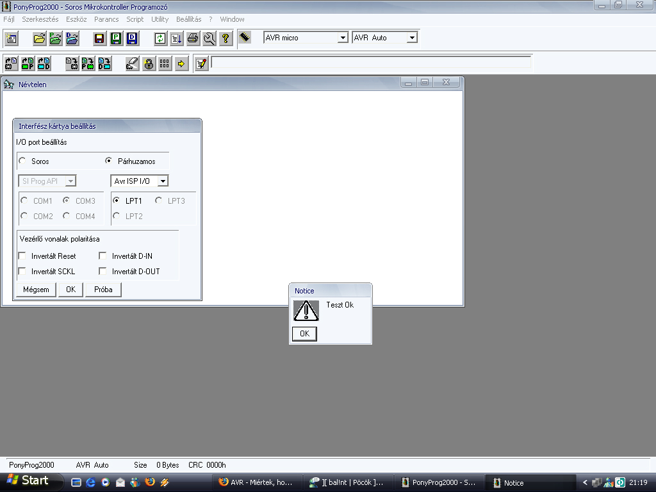Click the Próba test button
The image size is (656, 492).
coord(103,290)
